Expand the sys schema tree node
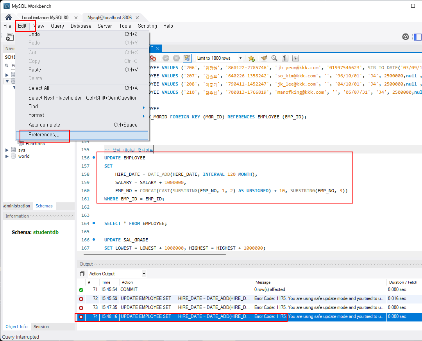 (7, 150)
